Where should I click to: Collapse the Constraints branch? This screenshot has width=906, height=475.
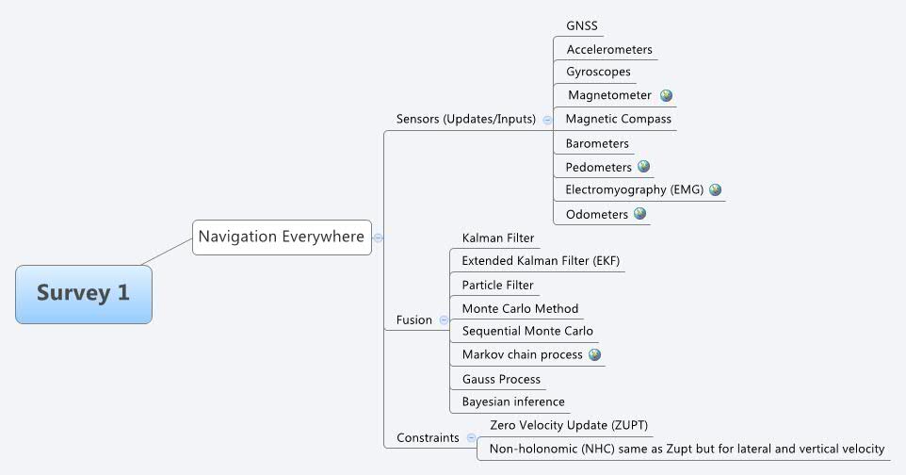pyautogui.click(x=471, y=437)
